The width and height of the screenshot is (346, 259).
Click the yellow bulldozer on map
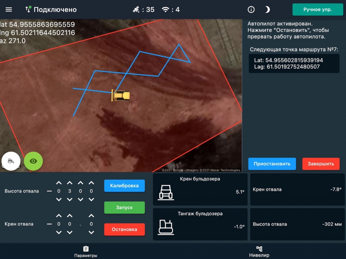pyautogui.click(x=121, y=95)
